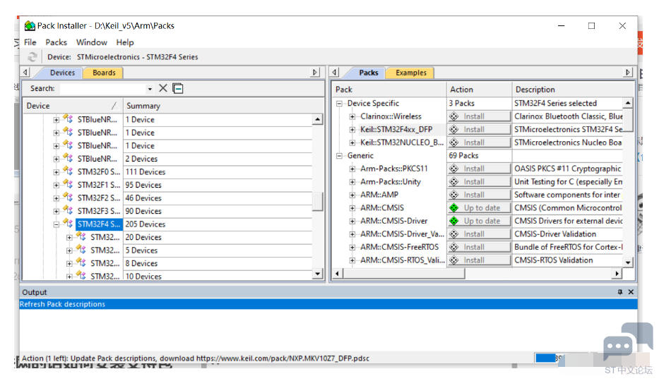The height and width of the screenshot is (381, 659).
Task: Expand the STM32F3 Series tree node
Action: (56, 212)
